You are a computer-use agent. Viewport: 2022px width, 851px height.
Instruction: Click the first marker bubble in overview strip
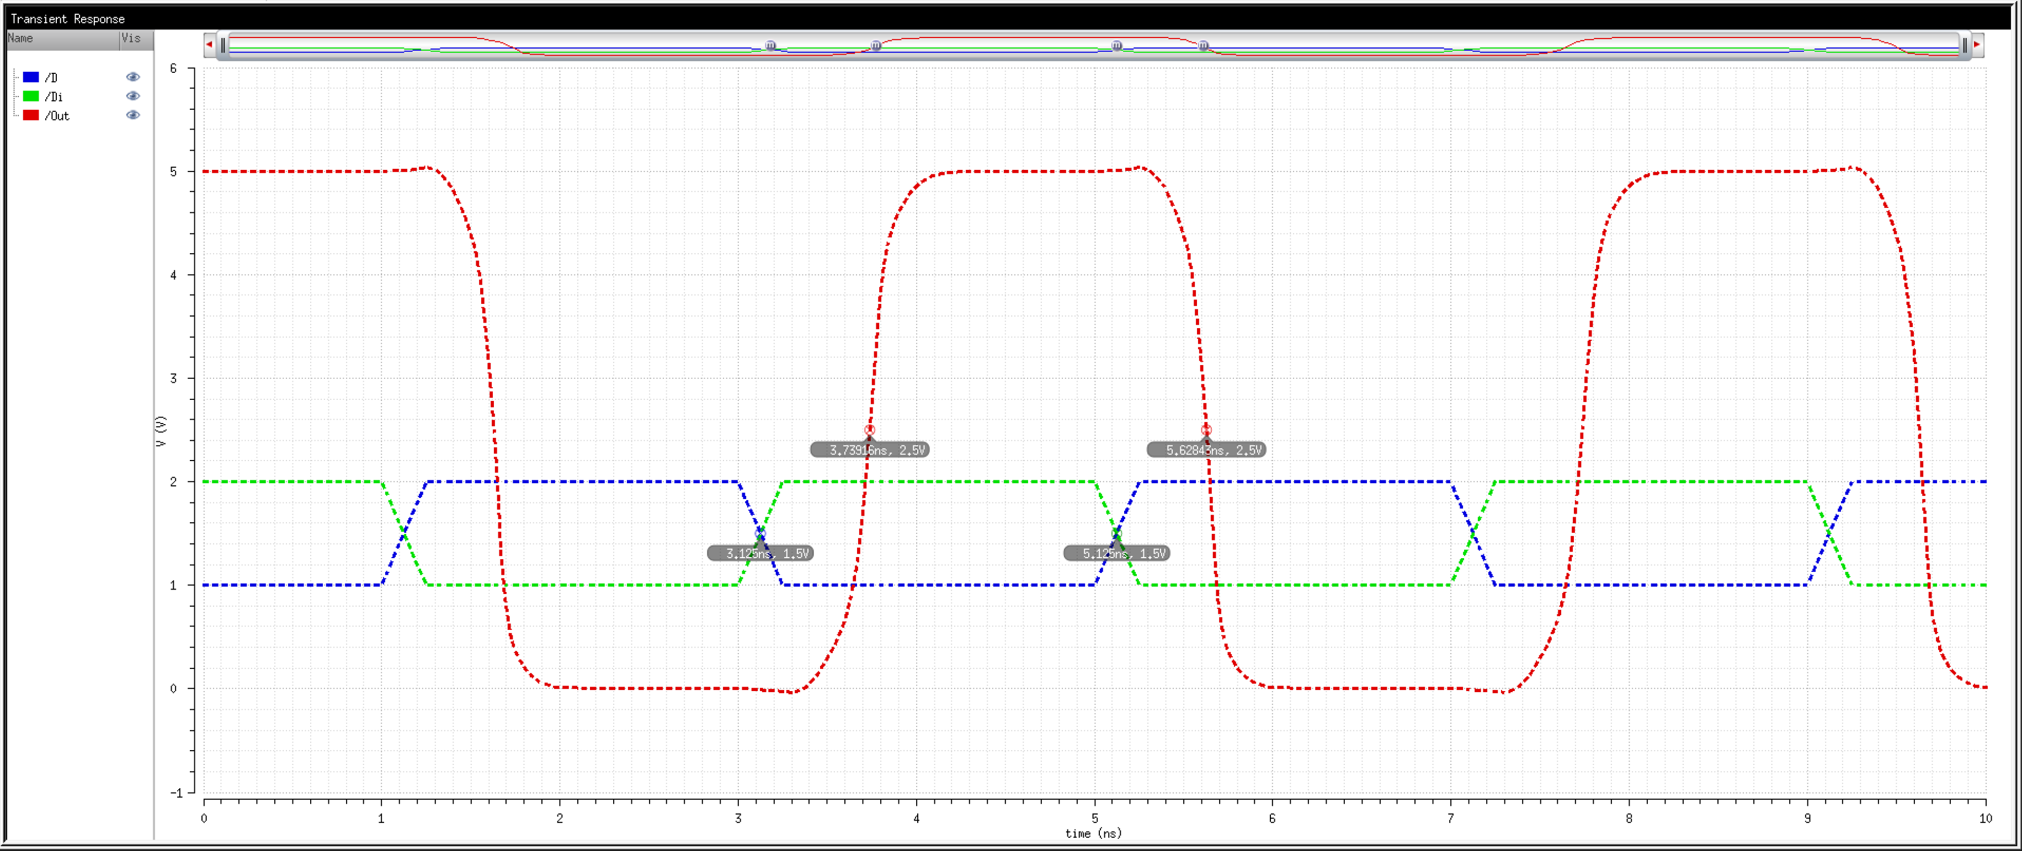770,45
